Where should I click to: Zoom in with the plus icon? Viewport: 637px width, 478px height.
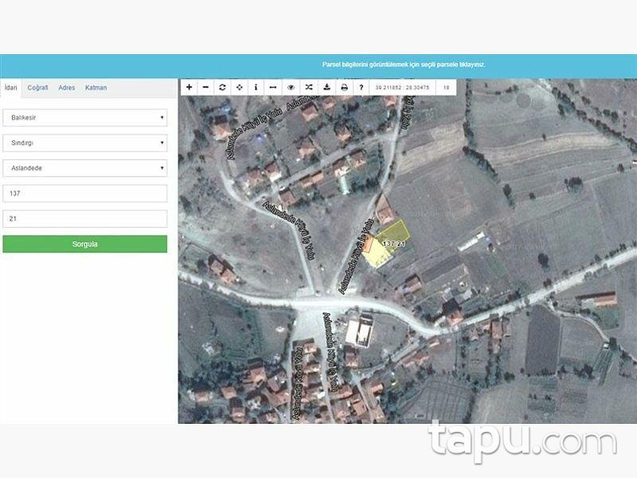pyautogui.click(x=189, y=88)
